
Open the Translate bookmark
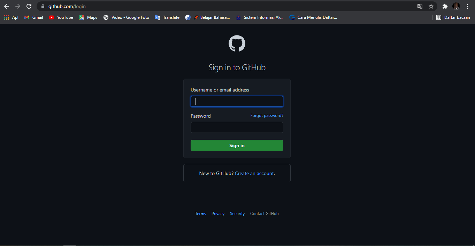(x=167, y=17)
